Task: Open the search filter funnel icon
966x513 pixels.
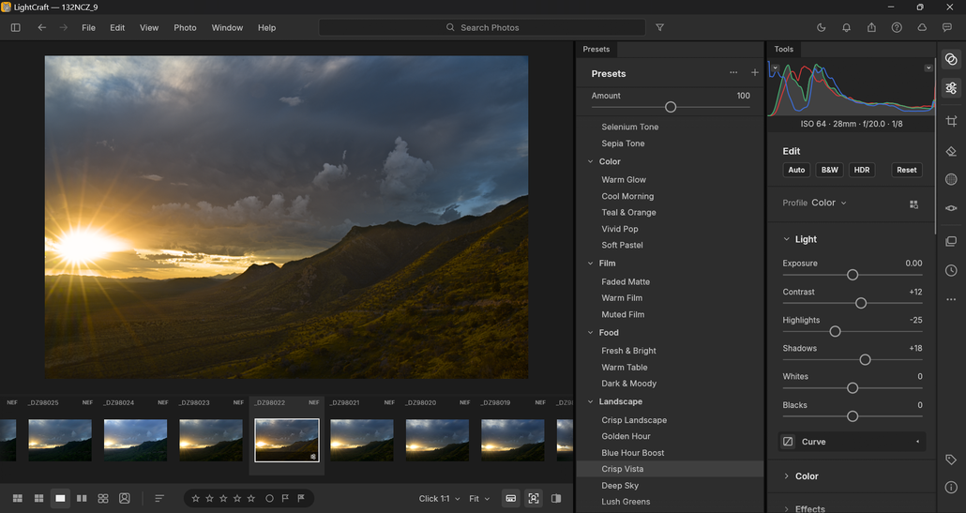Action: coord(660,28)
